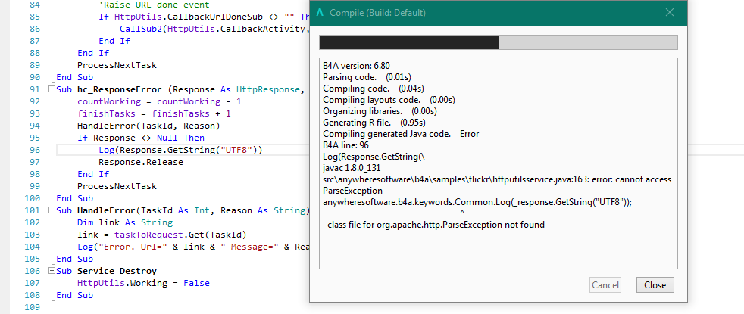This screenshot has height=314, width=744.
Task: Place cursor on Log(Response.GetString("UTF8")) code line
Action: (180, 150)
